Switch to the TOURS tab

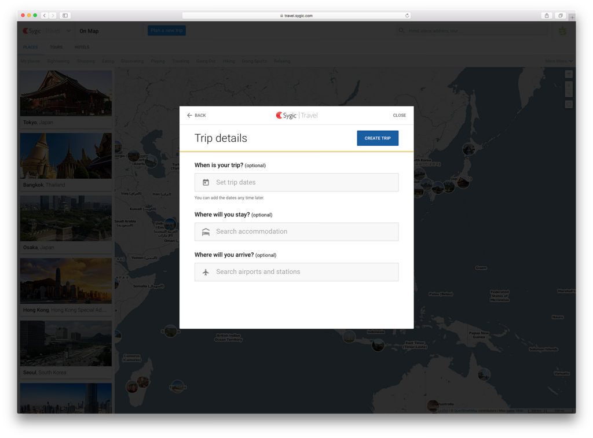[x=56, y=47]
